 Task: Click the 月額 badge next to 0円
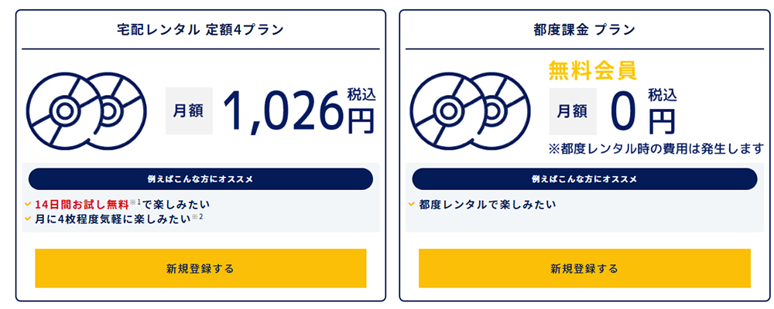574,111
